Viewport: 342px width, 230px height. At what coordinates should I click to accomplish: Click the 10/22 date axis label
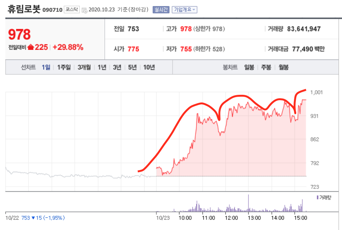tap(12, 218)
